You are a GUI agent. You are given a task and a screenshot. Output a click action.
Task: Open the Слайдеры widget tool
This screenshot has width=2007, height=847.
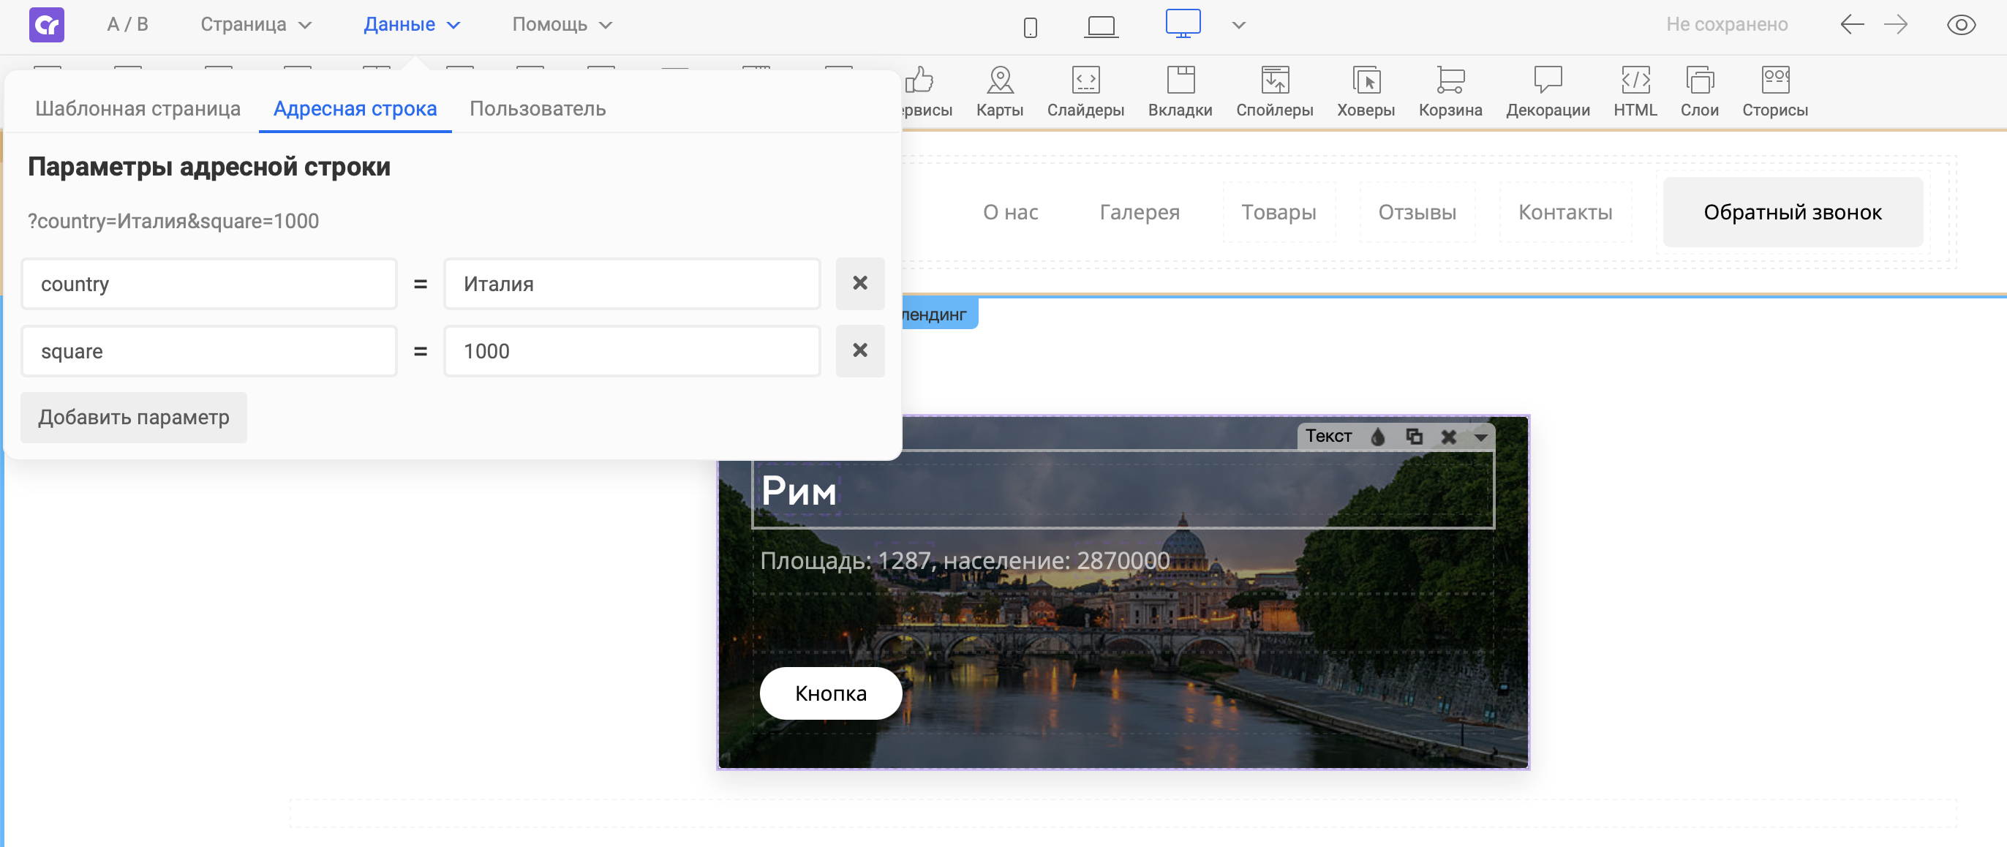coord(1085,93)
